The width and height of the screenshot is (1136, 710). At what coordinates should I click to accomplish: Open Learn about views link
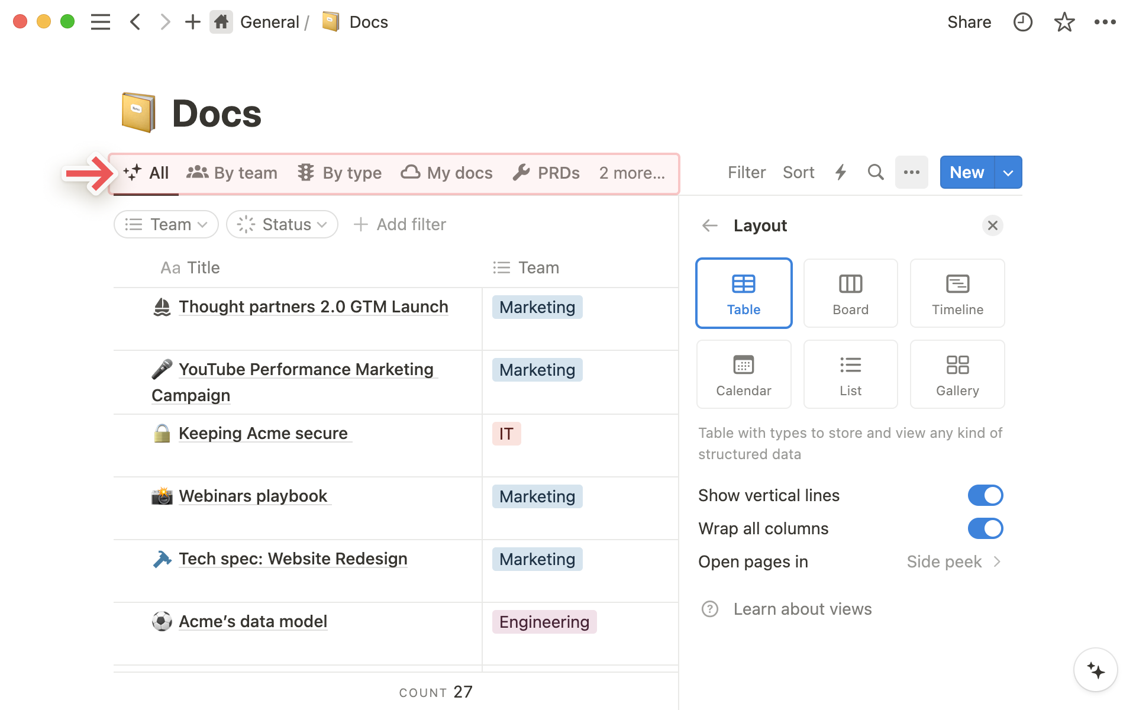[x=802, y=609]
